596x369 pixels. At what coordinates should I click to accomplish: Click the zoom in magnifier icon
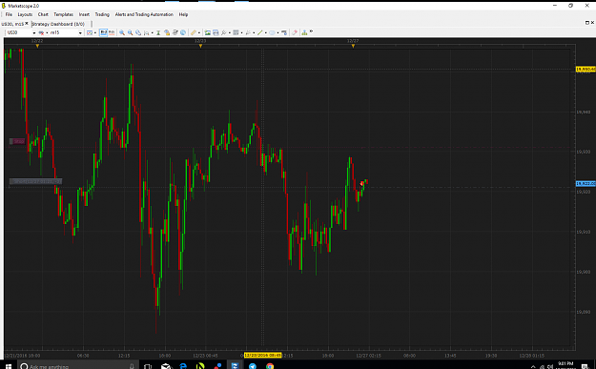click(x=122, y=32)
